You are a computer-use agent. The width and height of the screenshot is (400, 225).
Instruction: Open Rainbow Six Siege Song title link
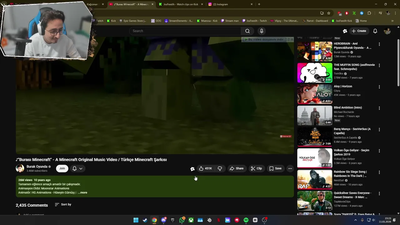tap(350, 174)
